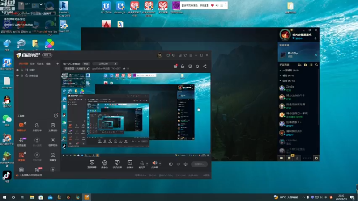Collapse the 辅助 (0/0) friends group
The image size is (358, 201).
pyautogui.click(x=281, y=75)
